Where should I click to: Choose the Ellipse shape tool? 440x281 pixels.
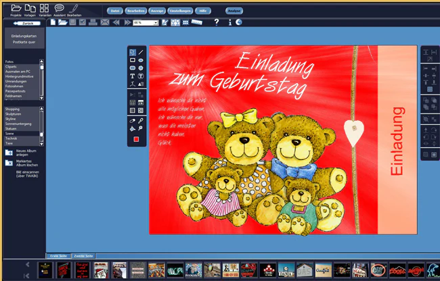(141, 60)
